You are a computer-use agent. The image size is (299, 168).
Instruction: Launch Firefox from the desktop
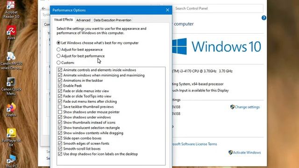tap(11, 110)
